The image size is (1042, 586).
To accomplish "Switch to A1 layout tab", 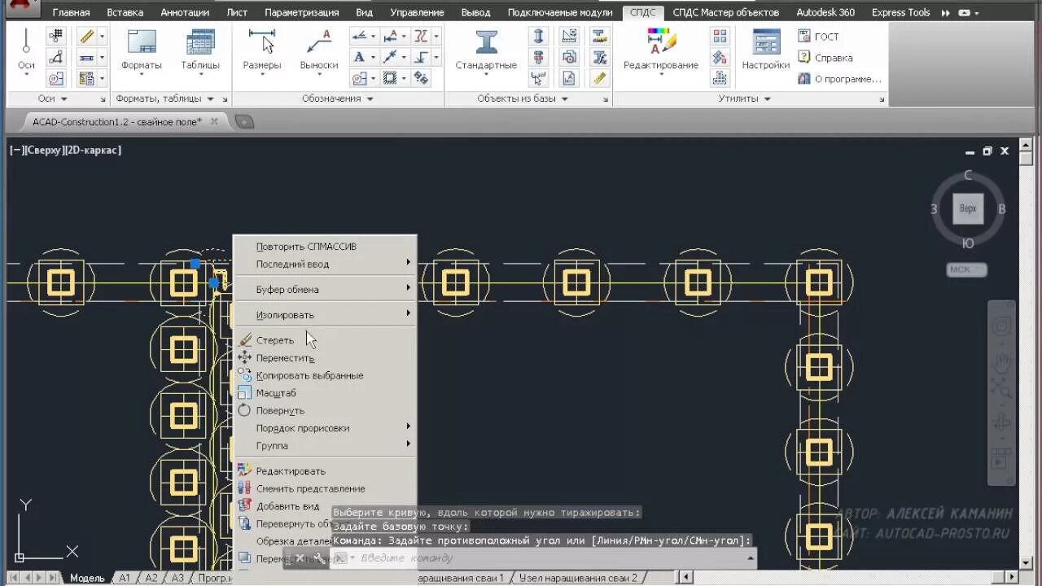I will 125,578.
